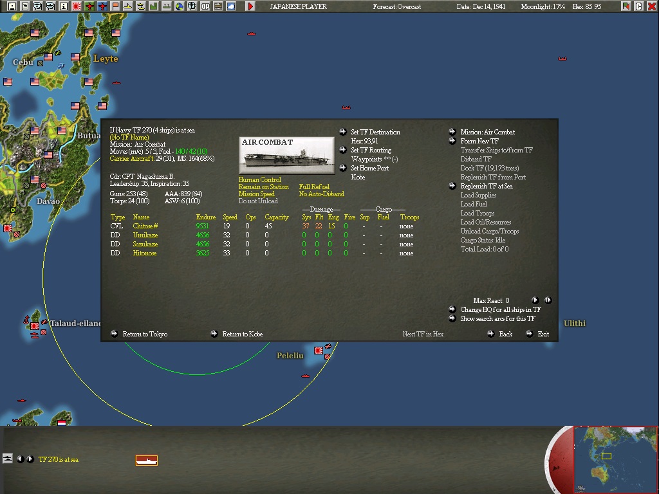659x494 pixels.
Task: Open the information 'i' toolbar icon
Action: click(x=64, y=6)
